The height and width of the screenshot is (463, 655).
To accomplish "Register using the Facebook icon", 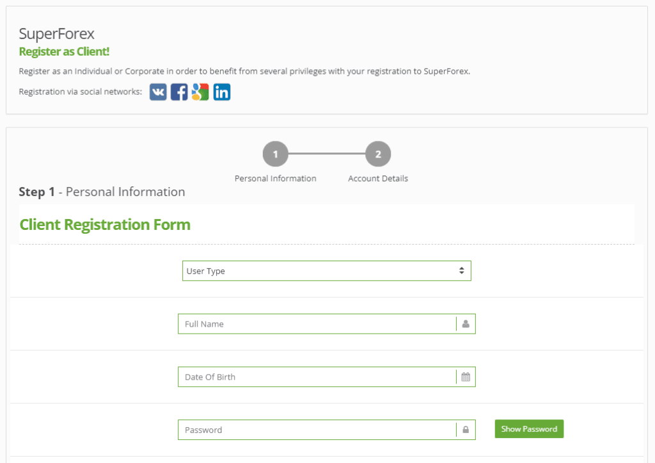I will click(x=179, y=92).
